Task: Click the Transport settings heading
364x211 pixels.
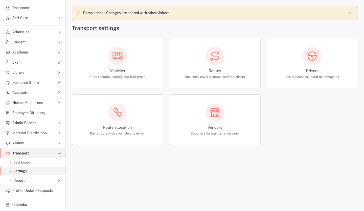Action: pos(96,28)
